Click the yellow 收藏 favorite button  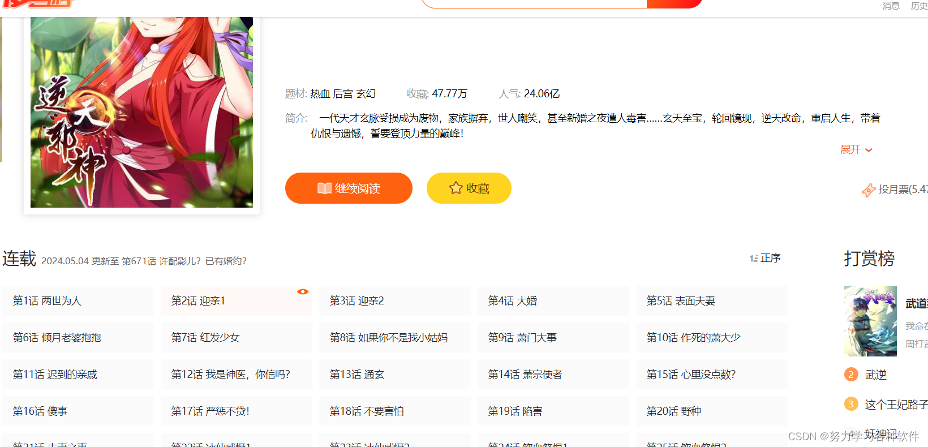click(469, 188)
